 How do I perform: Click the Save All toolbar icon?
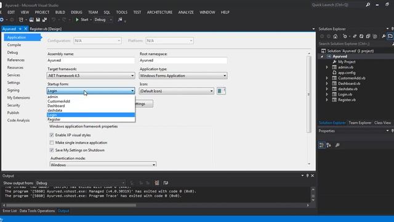pos(45,20)
